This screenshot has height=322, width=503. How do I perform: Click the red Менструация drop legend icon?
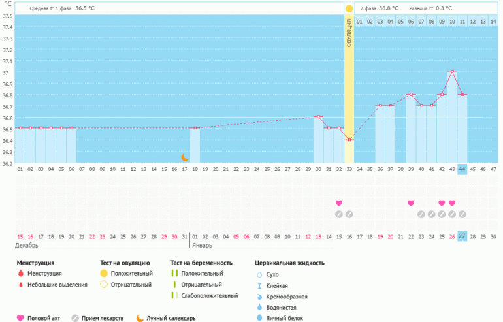pos(20,274)
